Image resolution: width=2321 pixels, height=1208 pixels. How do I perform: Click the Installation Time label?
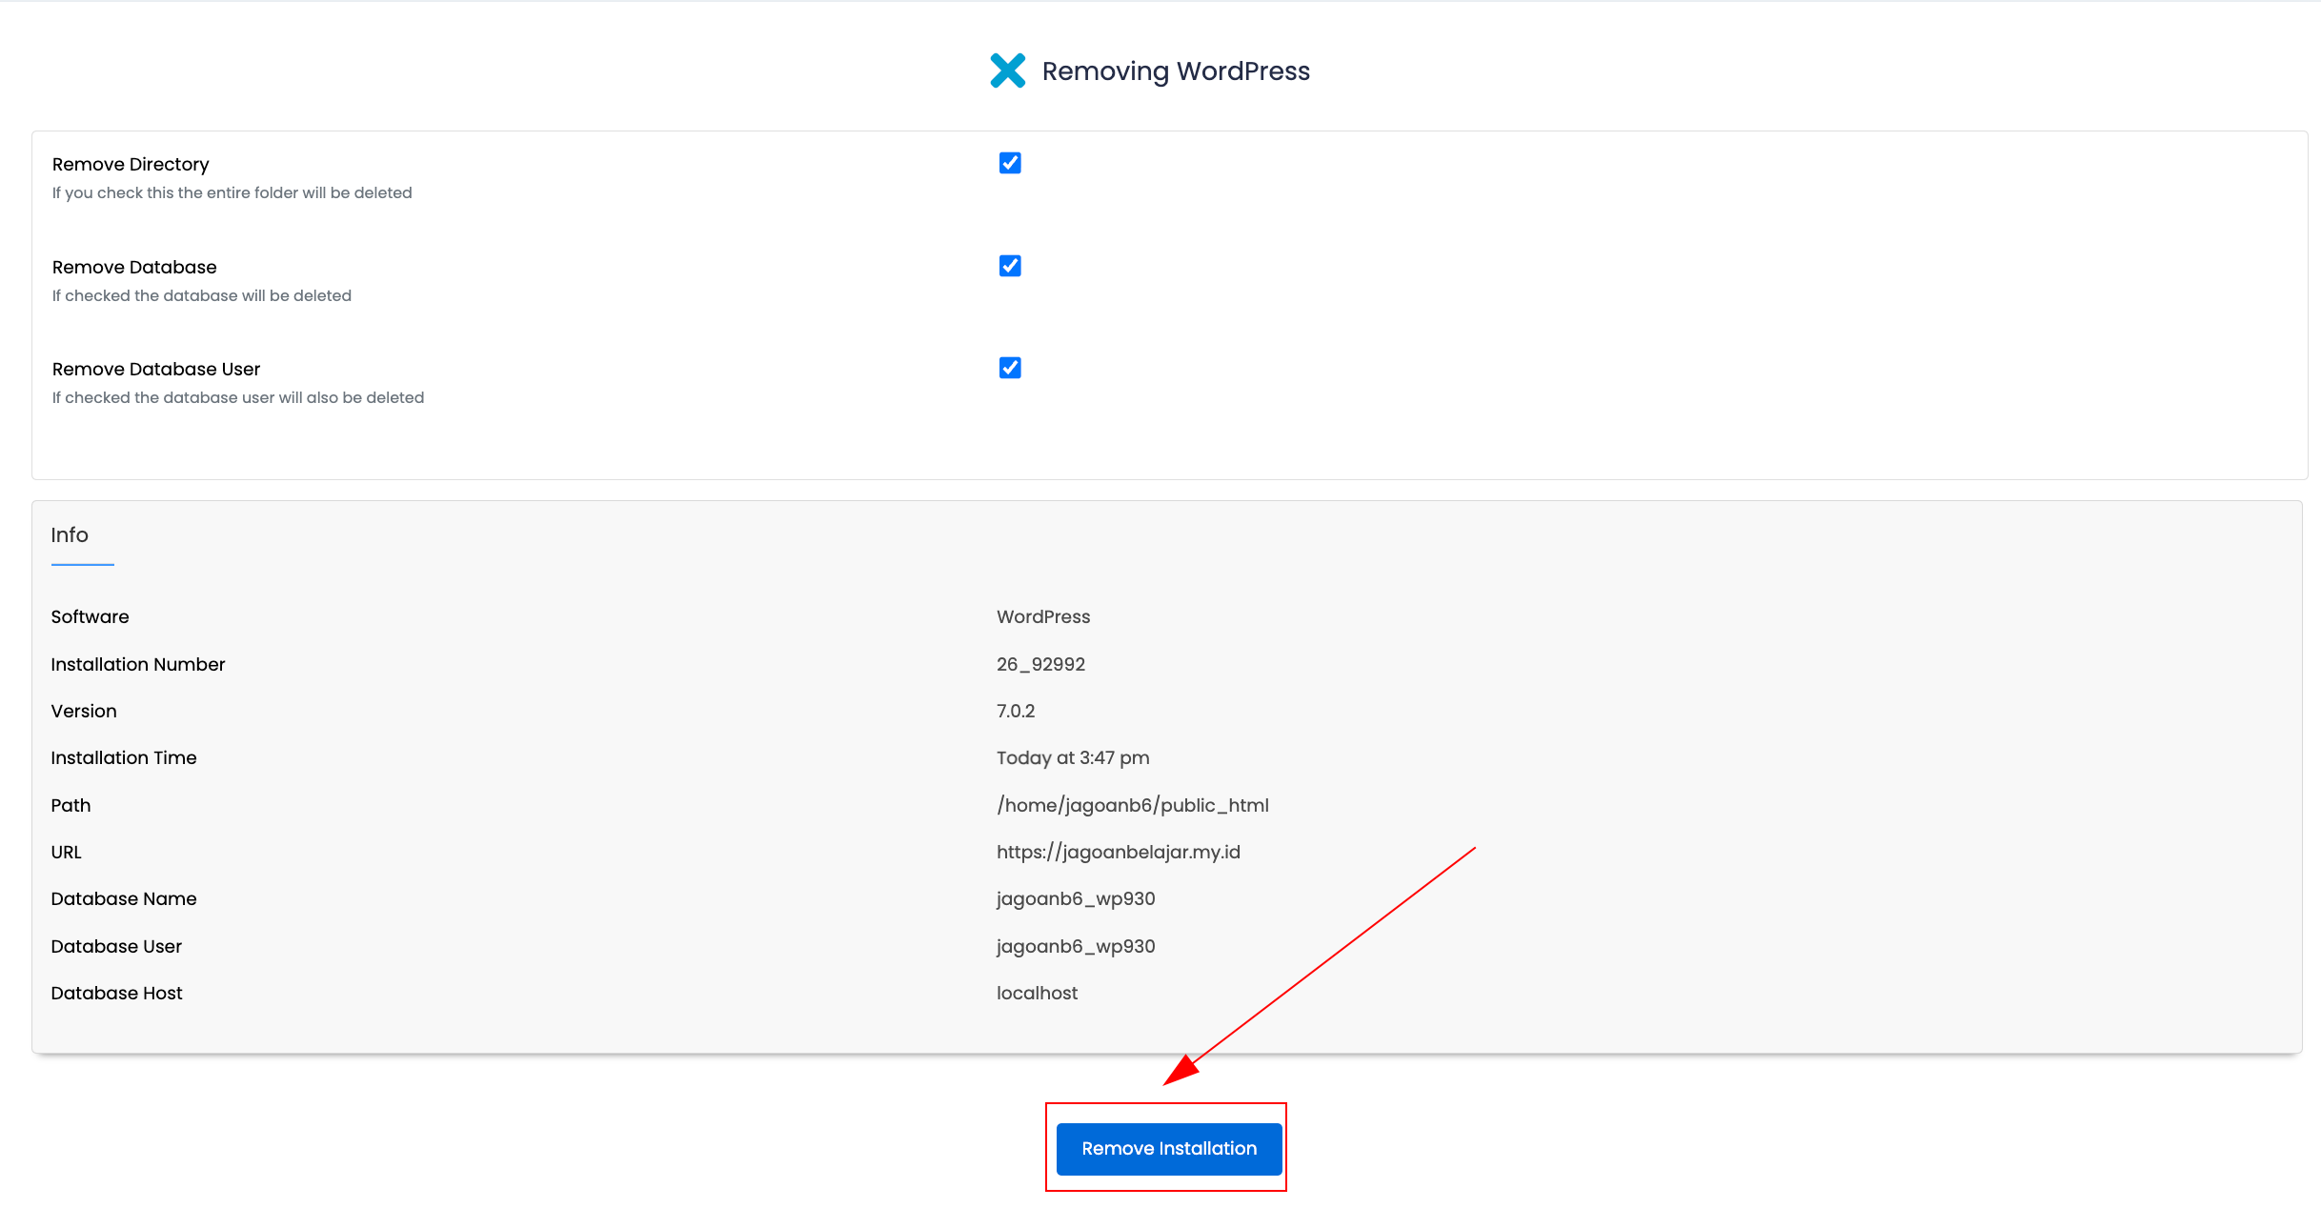(124, 758)
